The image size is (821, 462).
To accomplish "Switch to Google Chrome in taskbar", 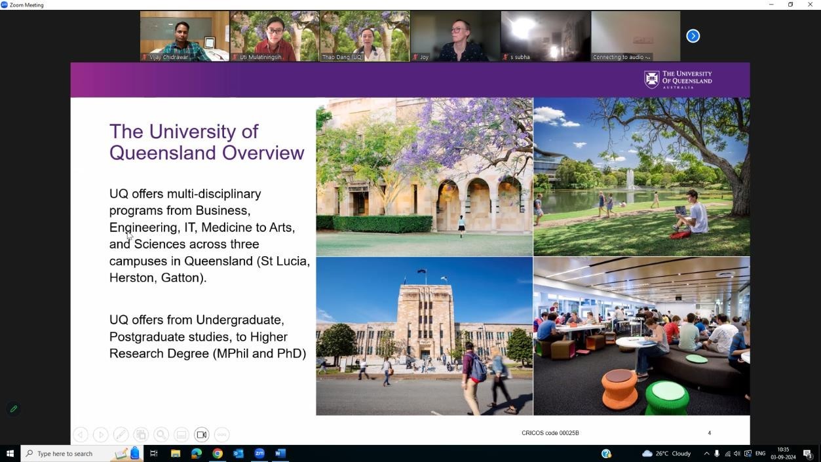I will point(218,453).
